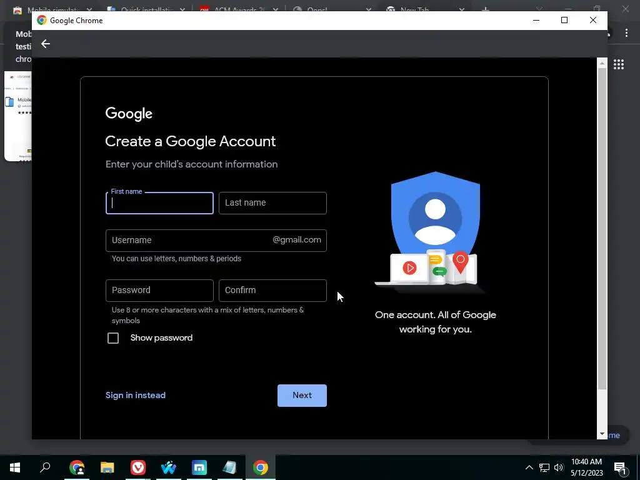Click the Username input field
The image size is (640, 480).
216,241
